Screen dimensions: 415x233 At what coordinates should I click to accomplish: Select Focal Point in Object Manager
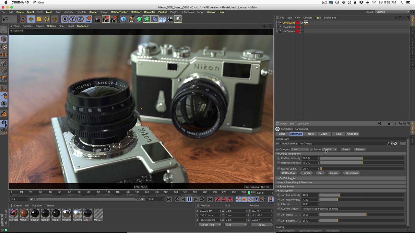coord(289,27)
